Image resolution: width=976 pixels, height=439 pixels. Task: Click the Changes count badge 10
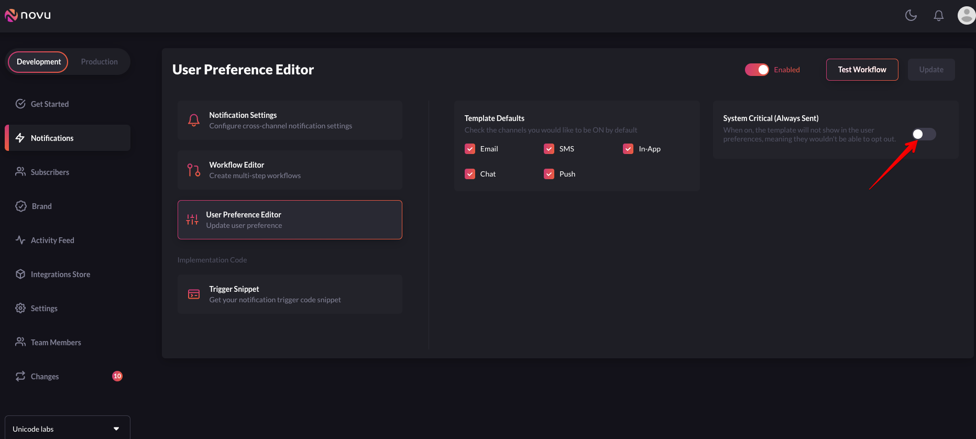117,376
